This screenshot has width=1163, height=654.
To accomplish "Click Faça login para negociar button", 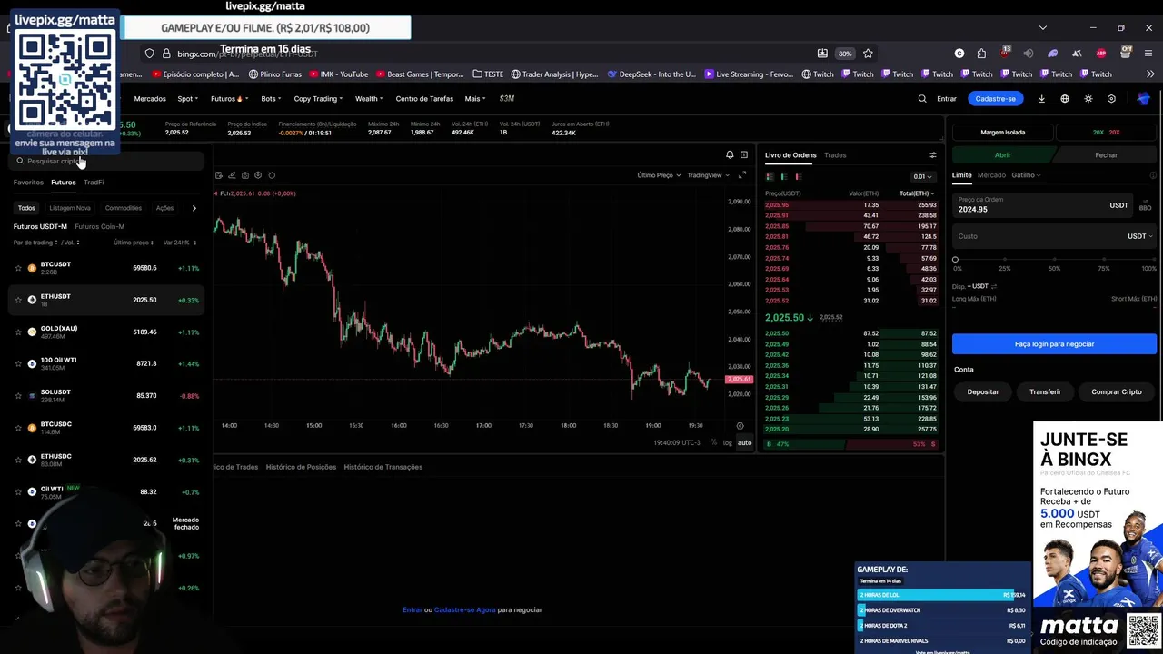I will [x=1054, y=344].
